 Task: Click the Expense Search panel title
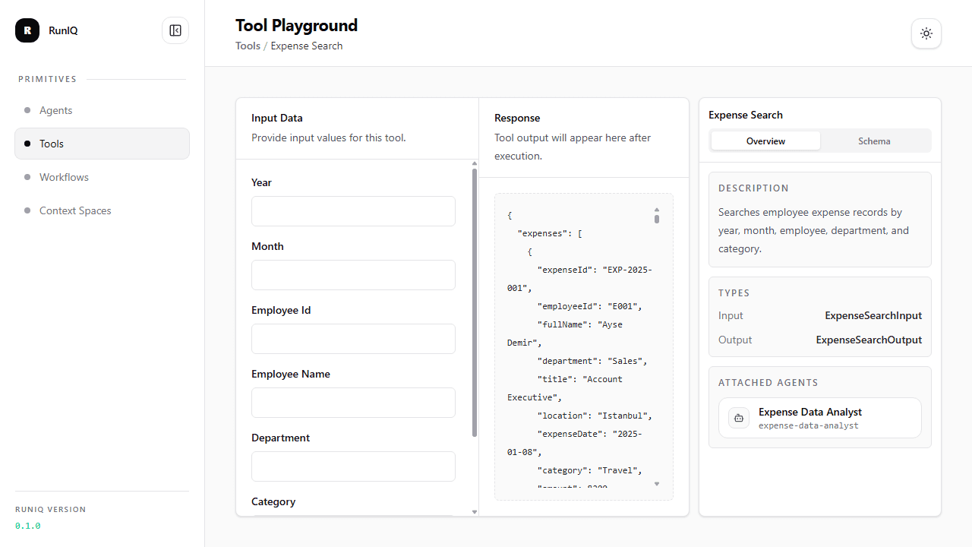(x=746, y=115)
